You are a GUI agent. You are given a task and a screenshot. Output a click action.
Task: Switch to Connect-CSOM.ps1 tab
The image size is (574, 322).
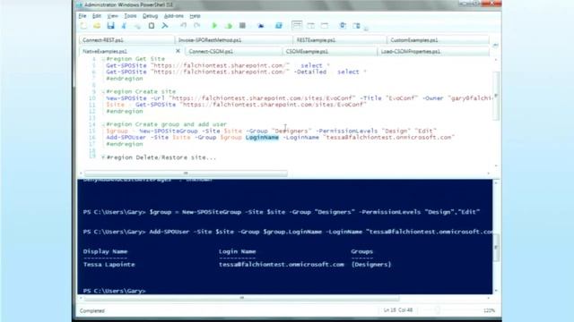tap(233, 52)
